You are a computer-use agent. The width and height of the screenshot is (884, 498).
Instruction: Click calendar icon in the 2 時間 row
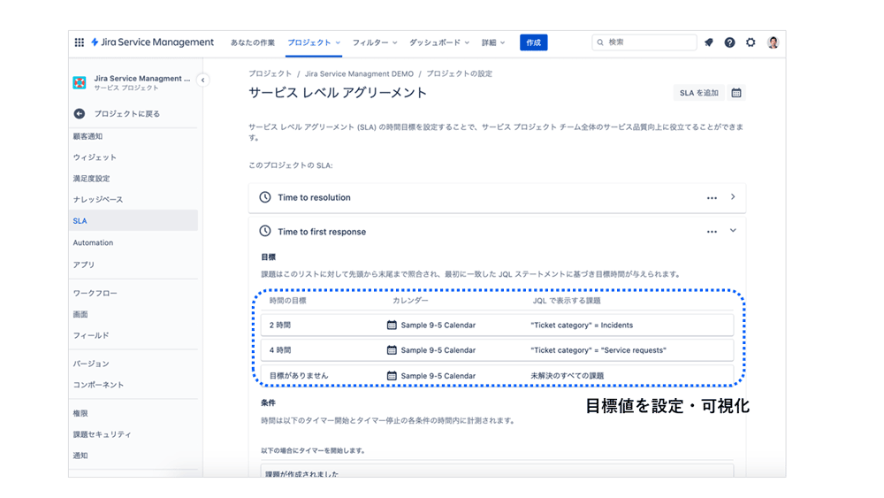tap(392, 325)
